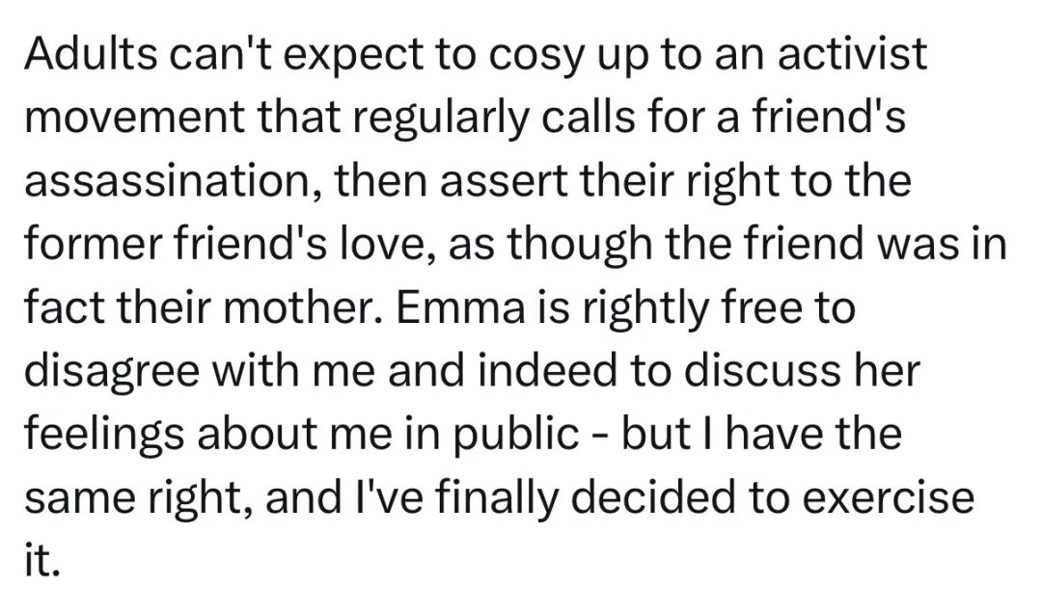Click the word 'movement' in the post
Viewport: 1042px width, 613px height.
[134, 121]
